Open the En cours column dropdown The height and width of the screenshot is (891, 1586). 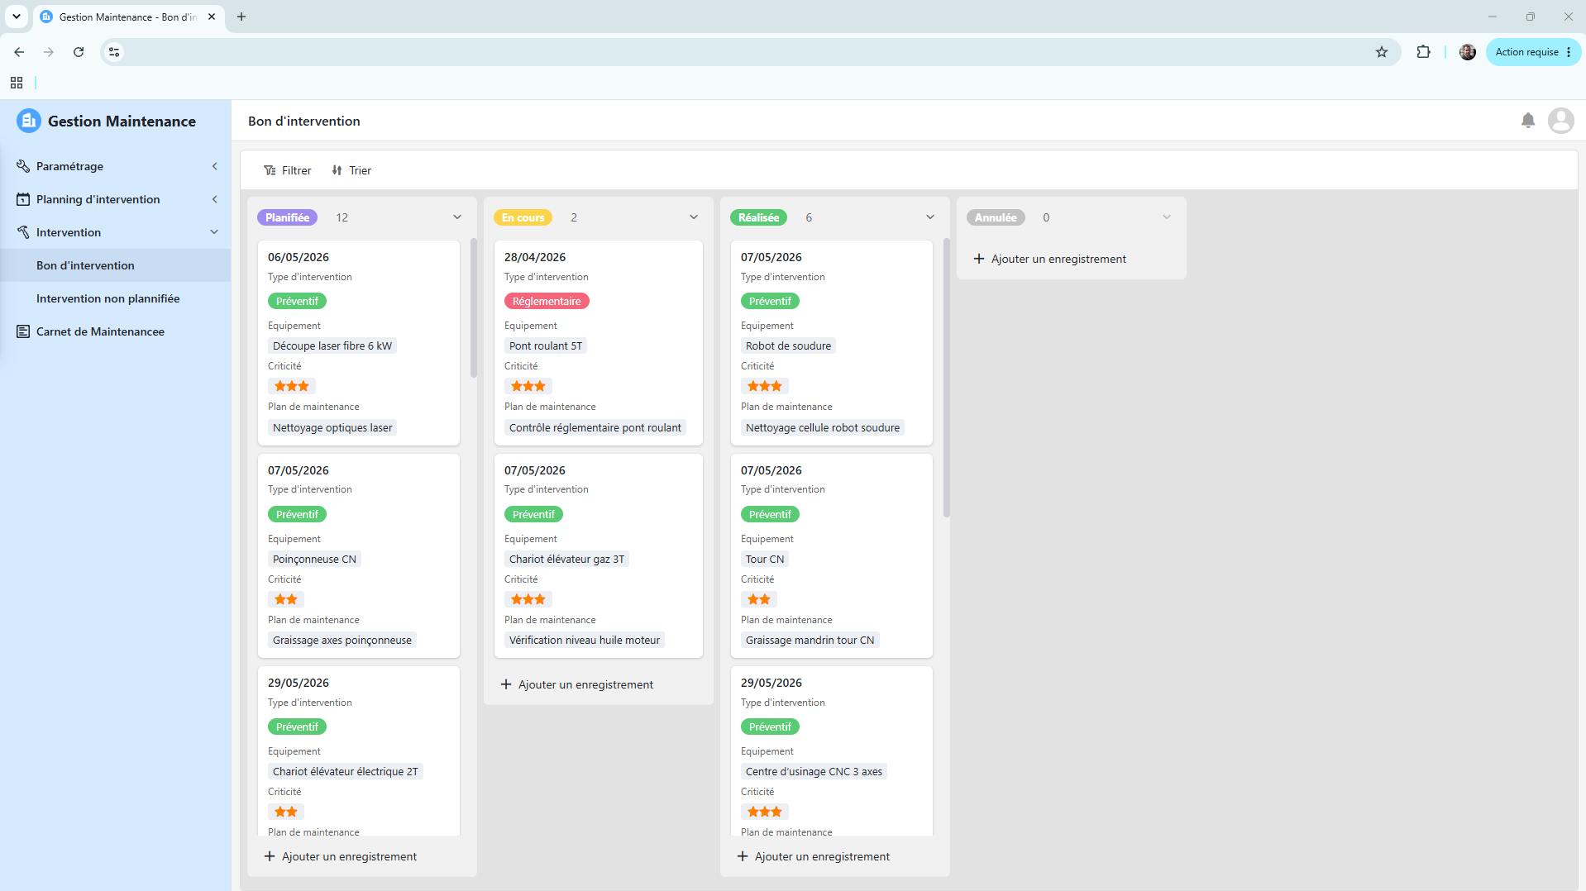point(694,217)
